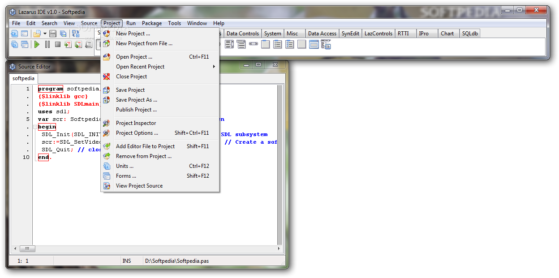Image resolution: width=559 pixels, height=278 pixels.
Task: Click the Step Out debugger icon
Action: 89,44
